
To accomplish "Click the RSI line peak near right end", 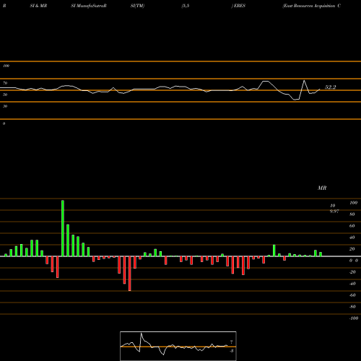I will (304, 81).
